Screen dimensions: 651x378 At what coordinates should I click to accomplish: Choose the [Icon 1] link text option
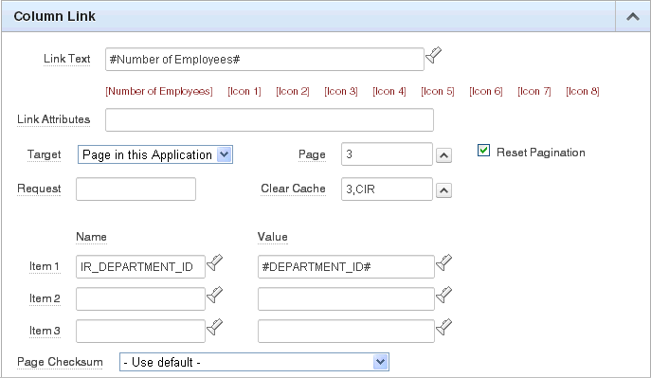(x=244, y=91)
